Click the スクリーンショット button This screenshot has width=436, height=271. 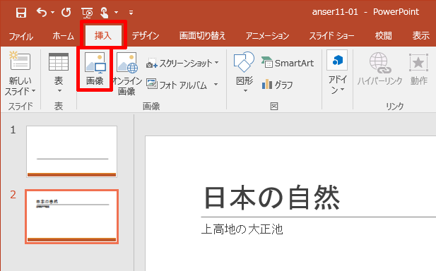[x=179, y=64]
